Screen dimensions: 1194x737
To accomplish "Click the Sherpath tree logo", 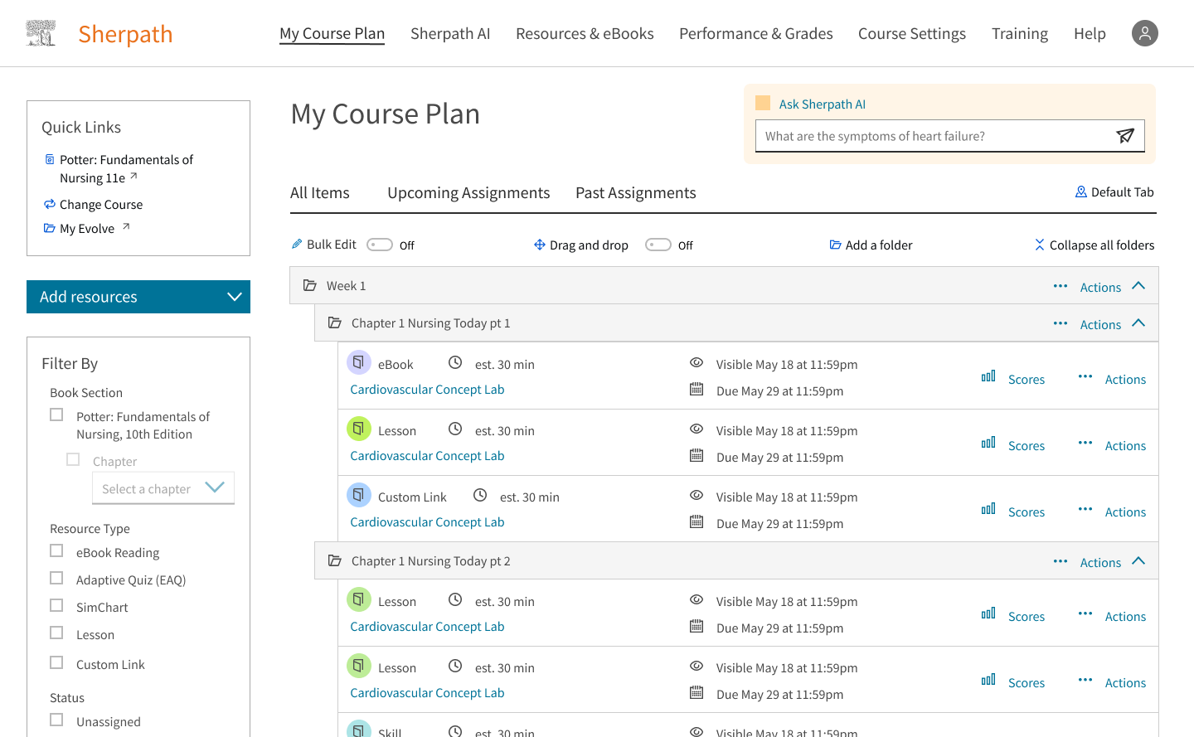I will tap(41, 33).
